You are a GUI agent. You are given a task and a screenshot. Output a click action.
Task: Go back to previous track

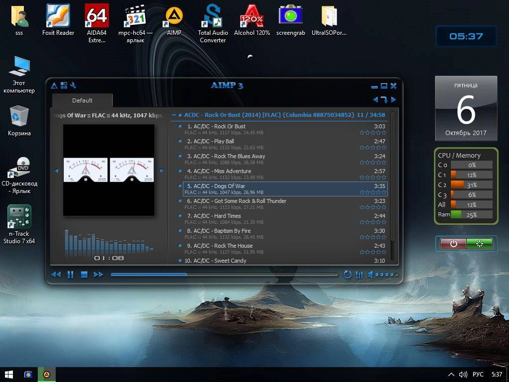(x=56, y=275)
